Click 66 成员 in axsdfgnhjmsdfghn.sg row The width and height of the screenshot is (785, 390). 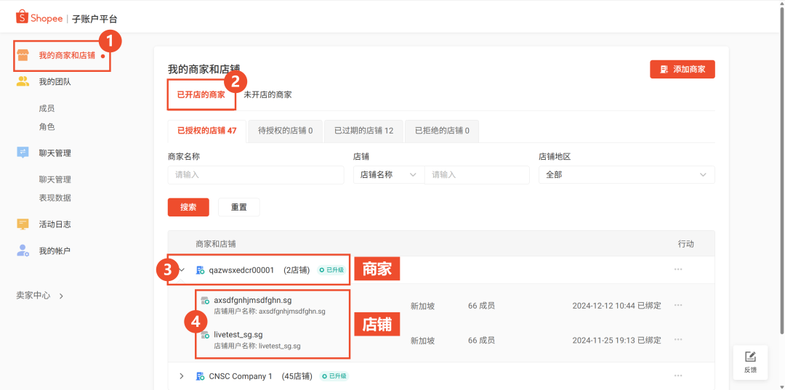(482, 306)
